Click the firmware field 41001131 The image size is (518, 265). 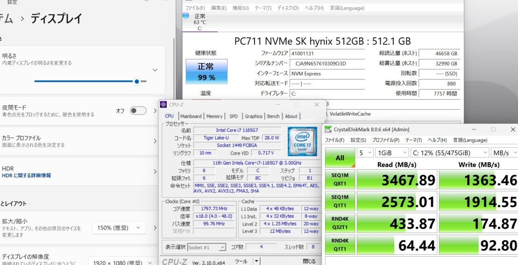327,54
